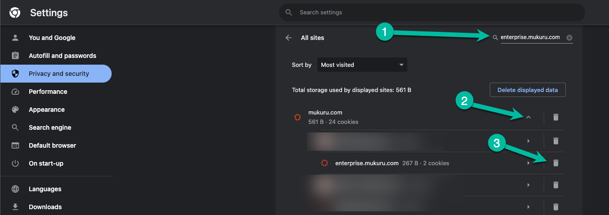Screen dimensions: 609x215
Task: Click the All sites heading
Action: 312,38
